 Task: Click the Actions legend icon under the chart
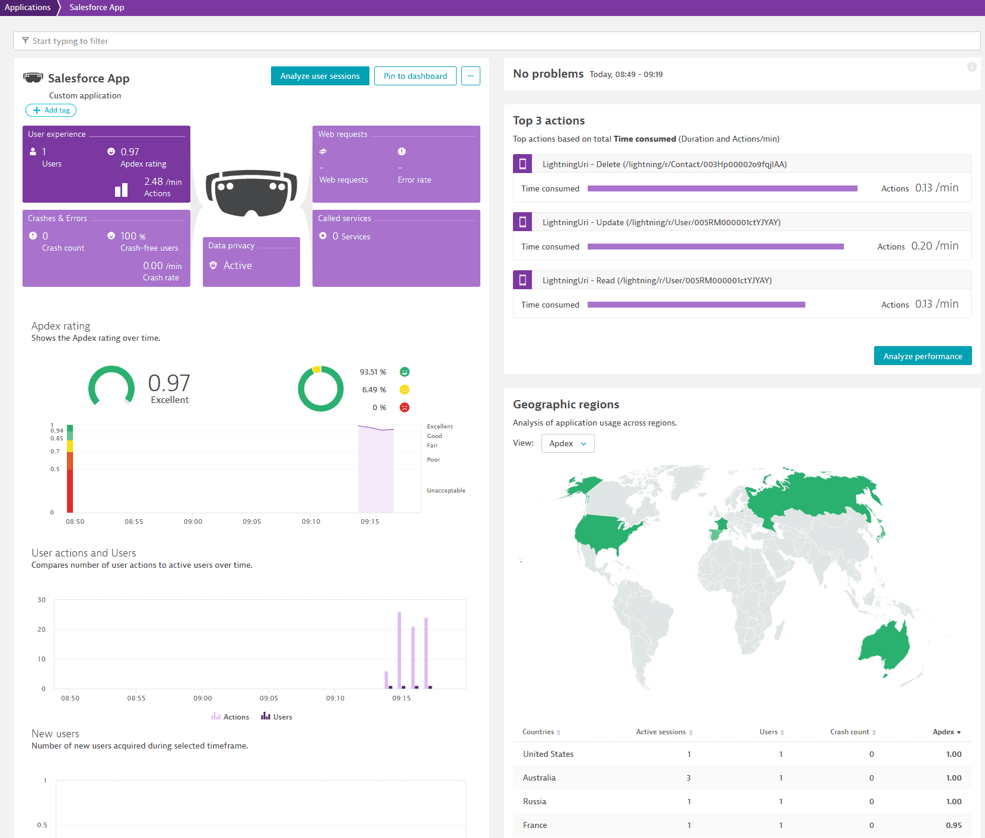[216, 717]
